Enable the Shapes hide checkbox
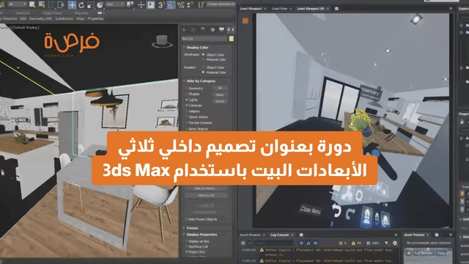Screen dimensions: 469x264 [187, 94]
